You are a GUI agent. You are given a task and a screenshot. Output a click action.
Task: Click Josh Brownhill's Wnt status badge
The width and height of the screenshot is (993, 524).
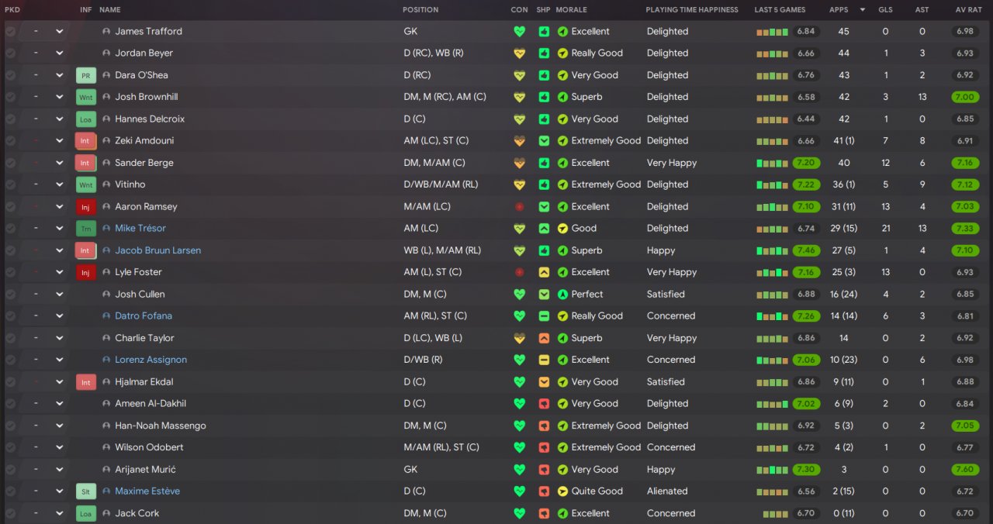coord(85,97)
